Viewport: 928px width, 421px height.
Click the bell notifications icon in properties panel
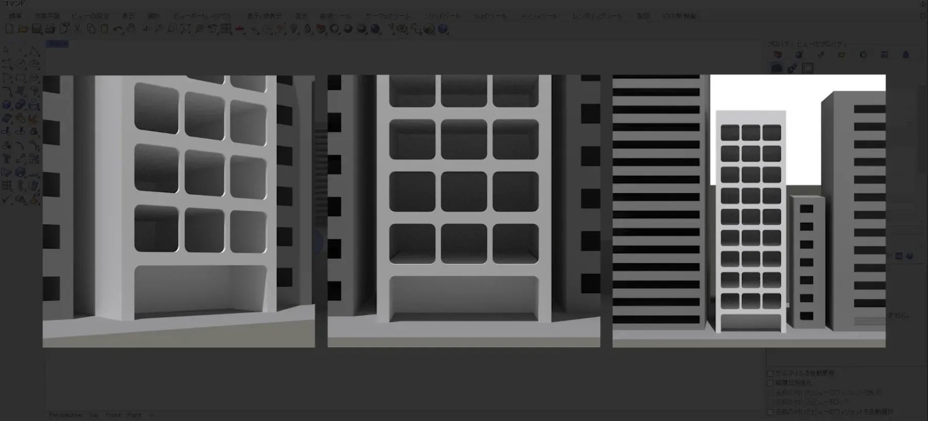(905, 55)
